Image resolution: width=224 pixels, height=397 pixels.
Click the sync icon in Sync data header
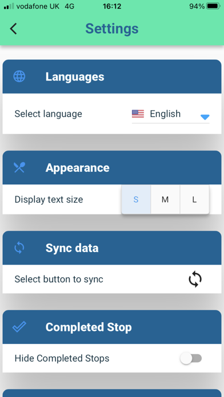point(19,248)
